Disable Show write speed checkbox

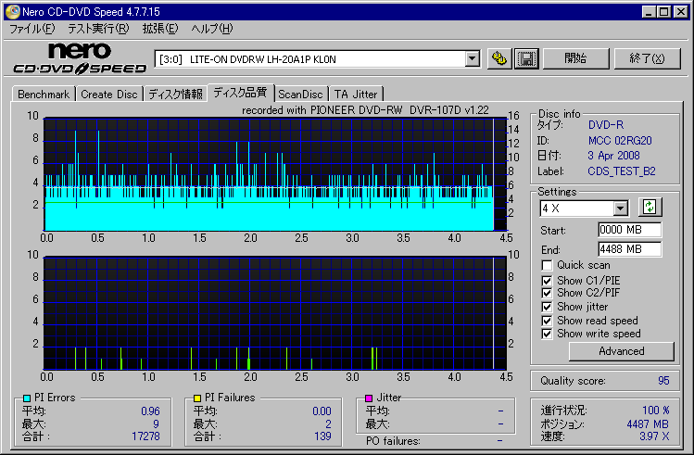tap(547, 334)
